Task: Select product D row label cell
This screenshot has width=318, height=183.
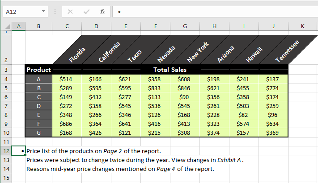Action: [x=38, y=106]
